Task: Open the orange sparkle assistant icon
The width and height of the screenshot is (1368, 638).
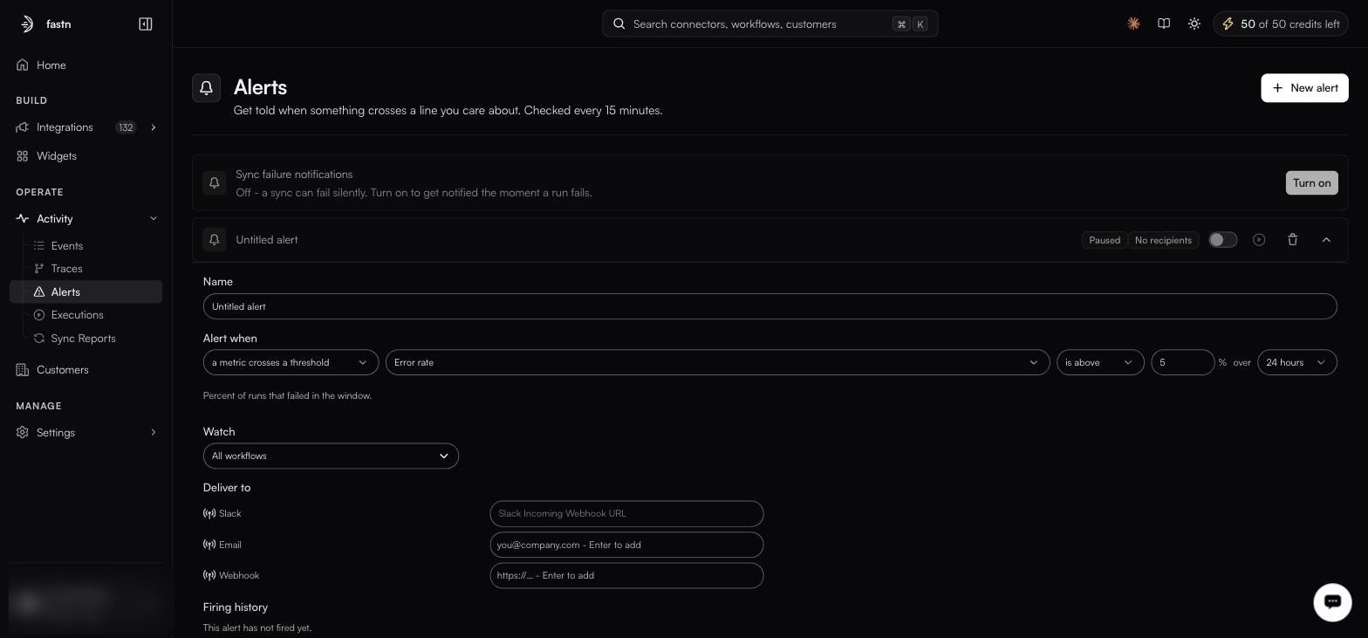Action: pyautogui.click(x=1133, y=24)
